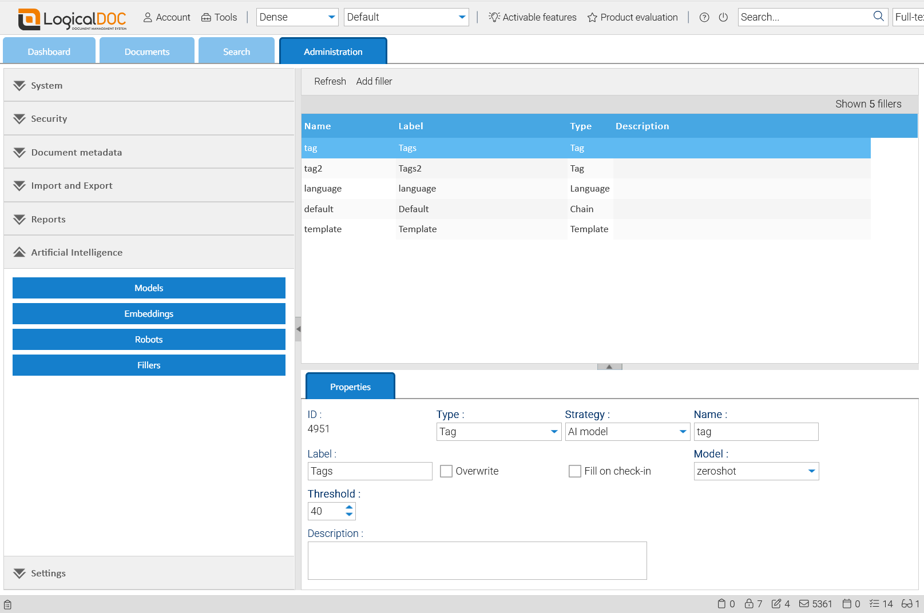Click the clipboard icon at bottom left
Image resolution: width=924 pixels, height=613 pixels.
pos(8,604)
